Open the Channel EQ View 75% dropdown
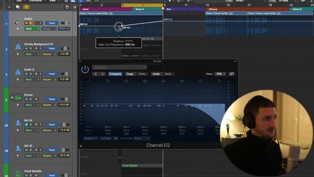Viewport: 314px width, 177px height. click(x=220, y=74)
